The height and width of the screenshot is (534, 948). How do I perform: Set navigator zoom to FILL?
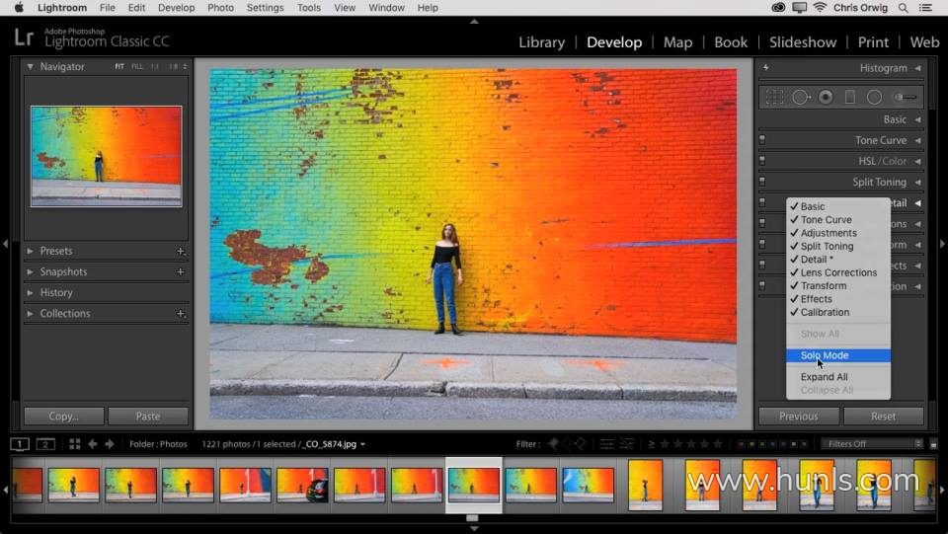[x=137, y=66]
